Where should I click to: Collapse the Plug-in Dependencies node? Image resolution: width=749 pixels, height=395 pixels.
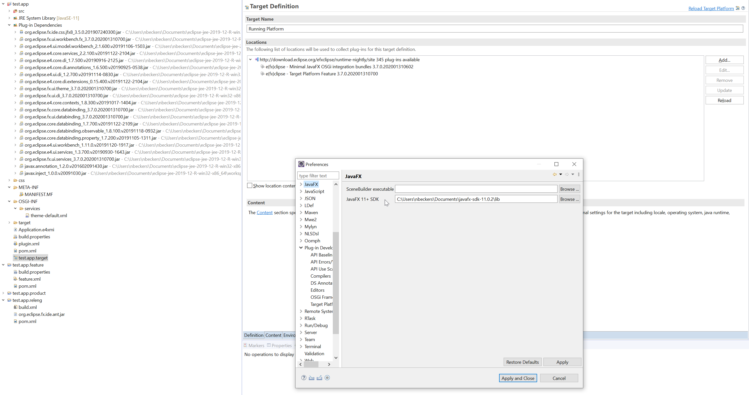coord(9,25)
